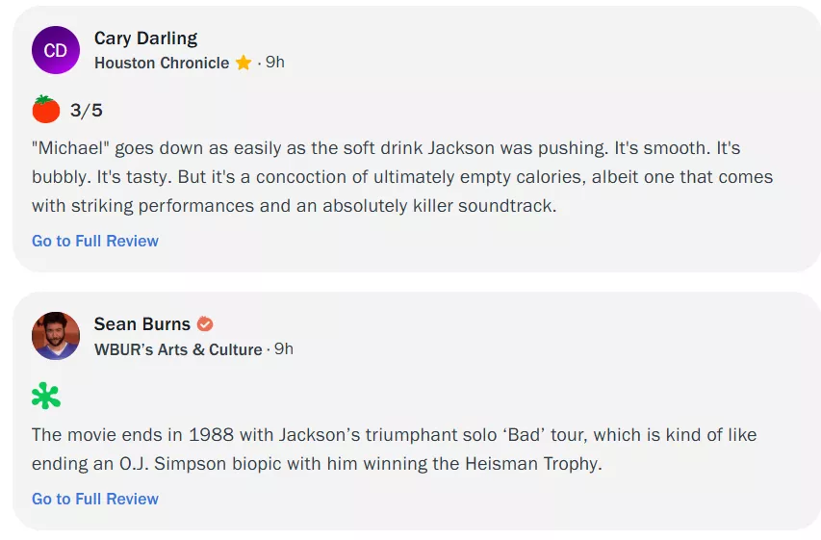Open the Sean Burns critic name link
821x540 pixels.
click(x=142, y=324)
